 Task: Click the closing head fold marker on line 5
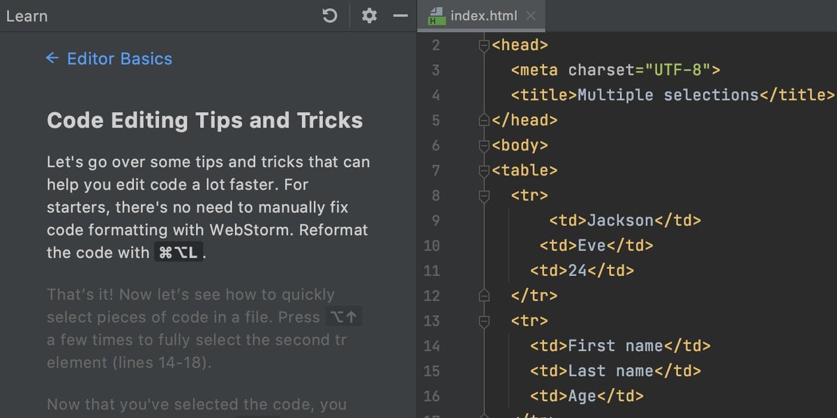point(484,121)
